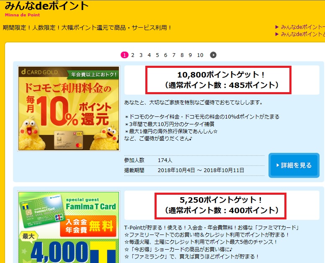The height and width of the screenshot is (263, 325).
Task: Click the Minna de Point subtitle
Action: 22,15
